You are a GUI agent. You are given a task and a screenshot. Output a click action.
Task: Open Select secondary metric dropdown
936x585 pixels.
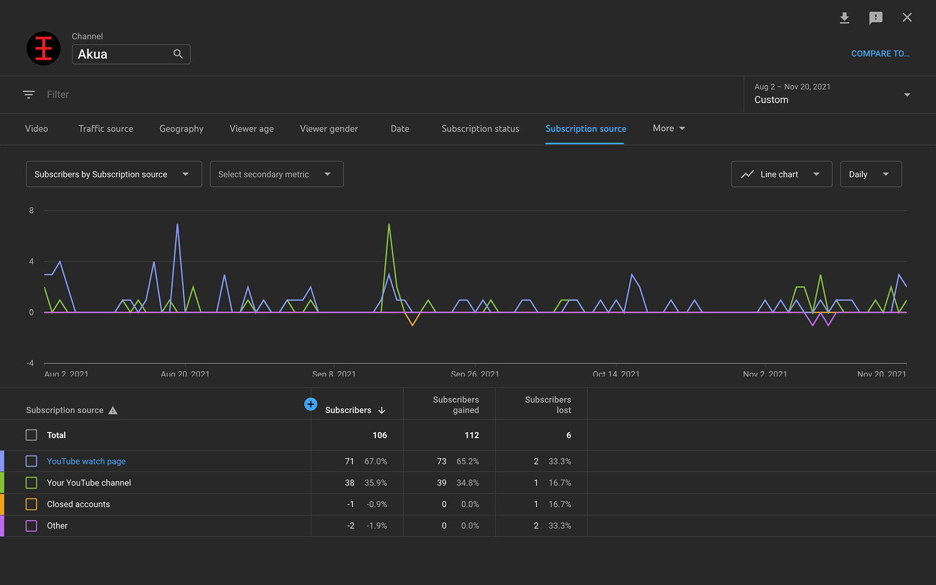[276, 174]
